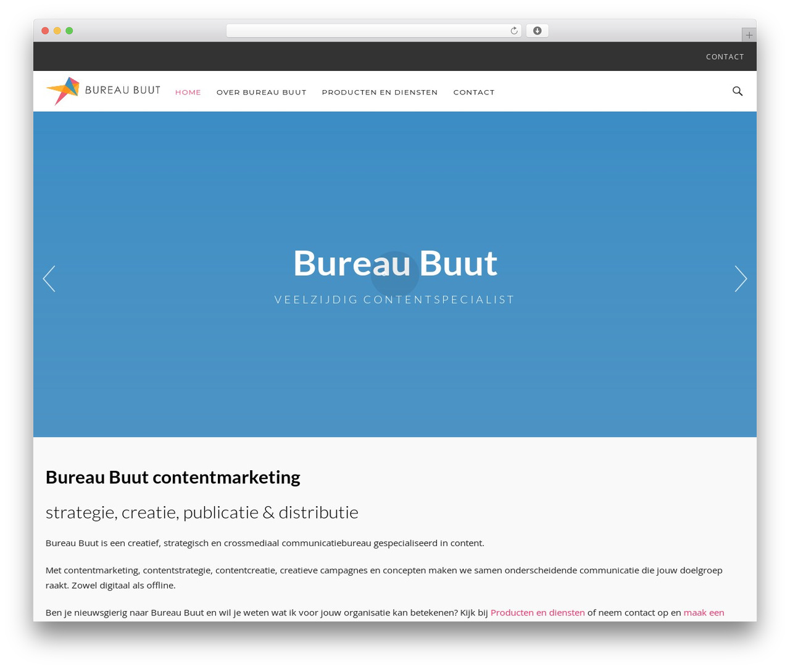Add a new browser tab with the plus button

(749, 35)
